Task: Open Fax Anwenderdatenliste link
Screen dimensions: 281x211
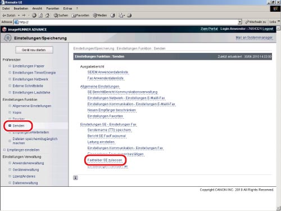Action: point(106,78)
